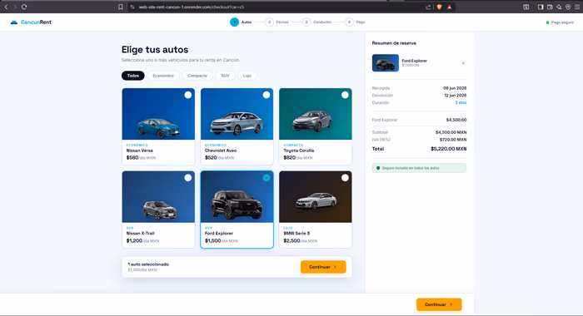The height and width of the screenshot is (316, 583).
Task: Click the Subtotal $4,500.00 MXN amount
Action: (x=451, y=132)
